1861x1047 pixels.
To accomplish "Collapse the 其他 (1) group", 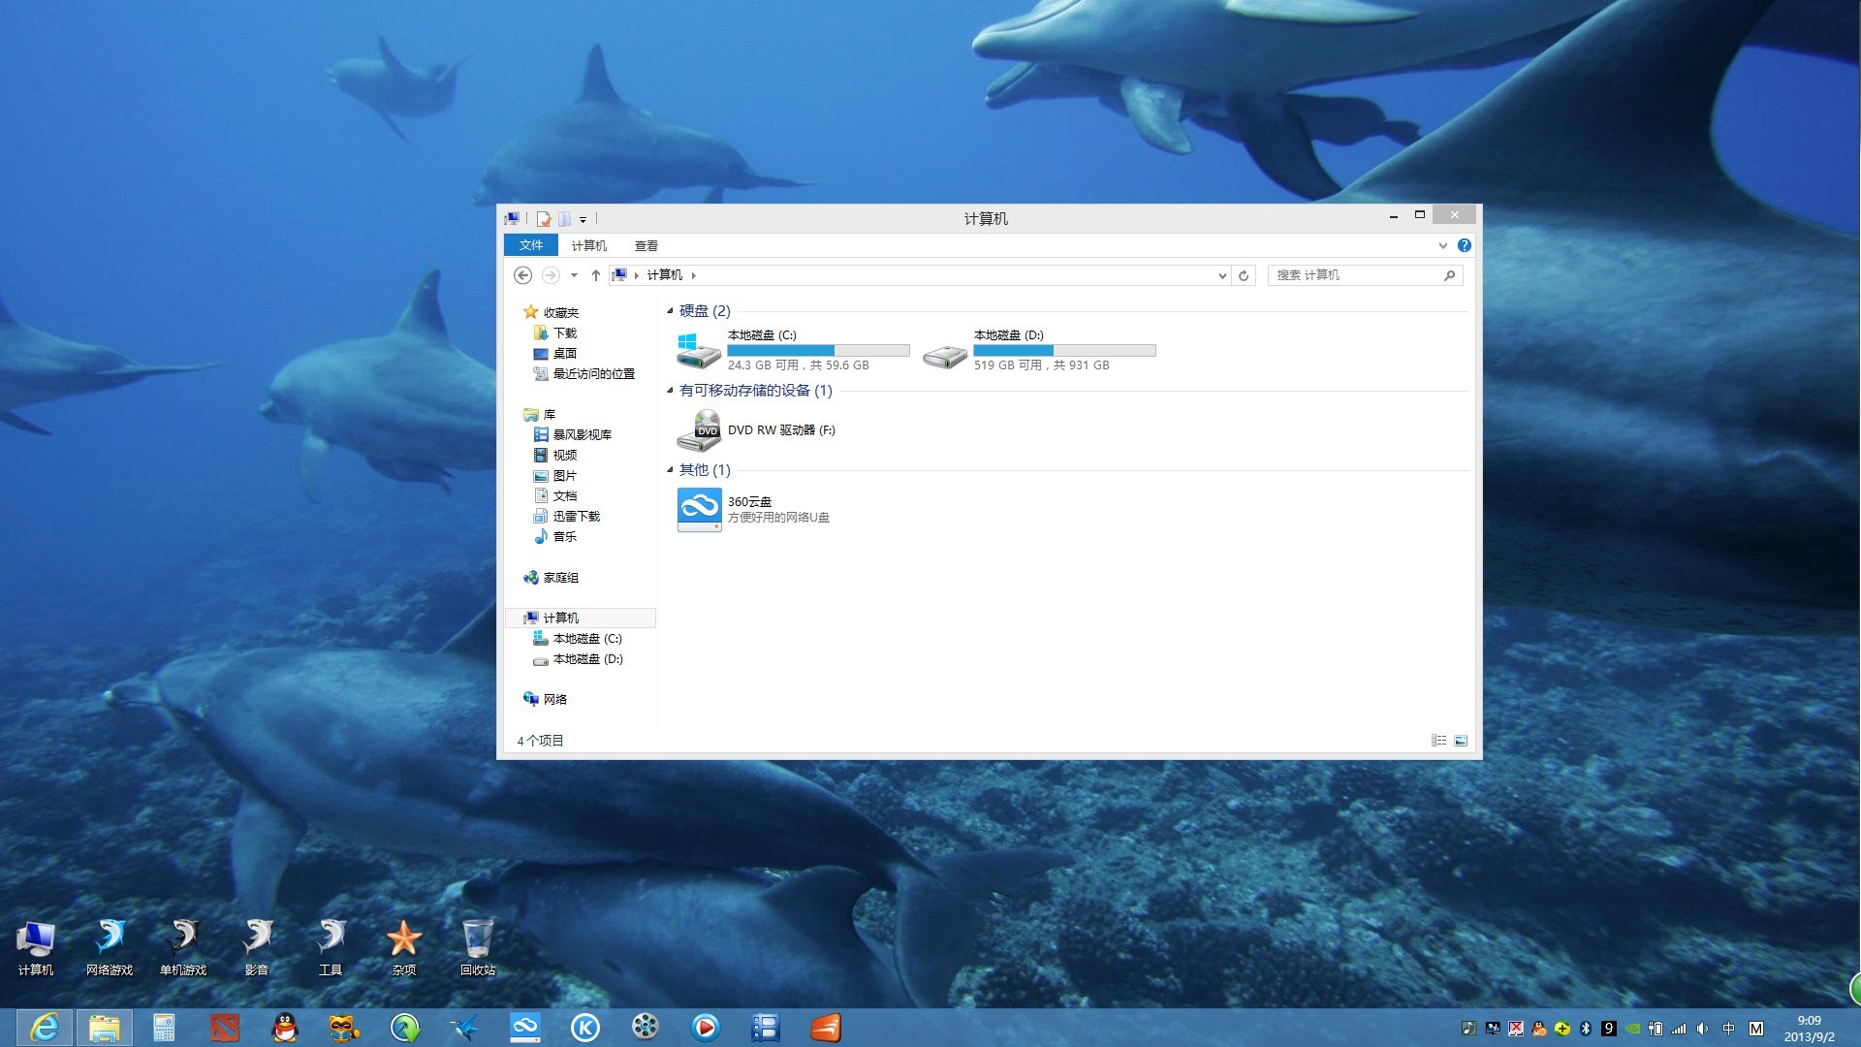I will (x=670, y=470).
